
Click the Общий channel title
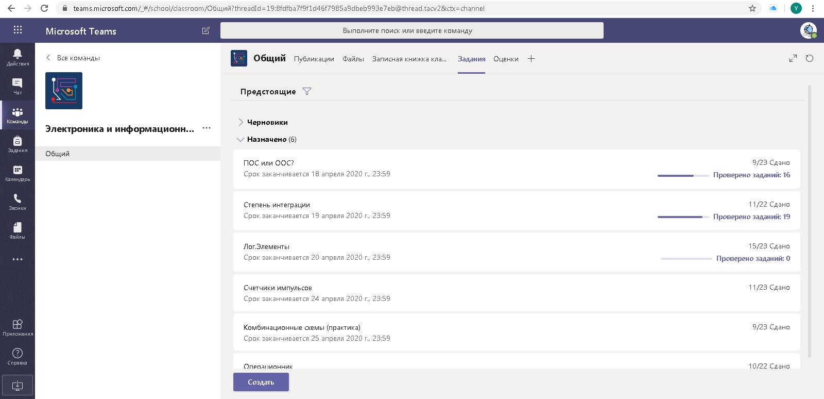tap(269, 58)
